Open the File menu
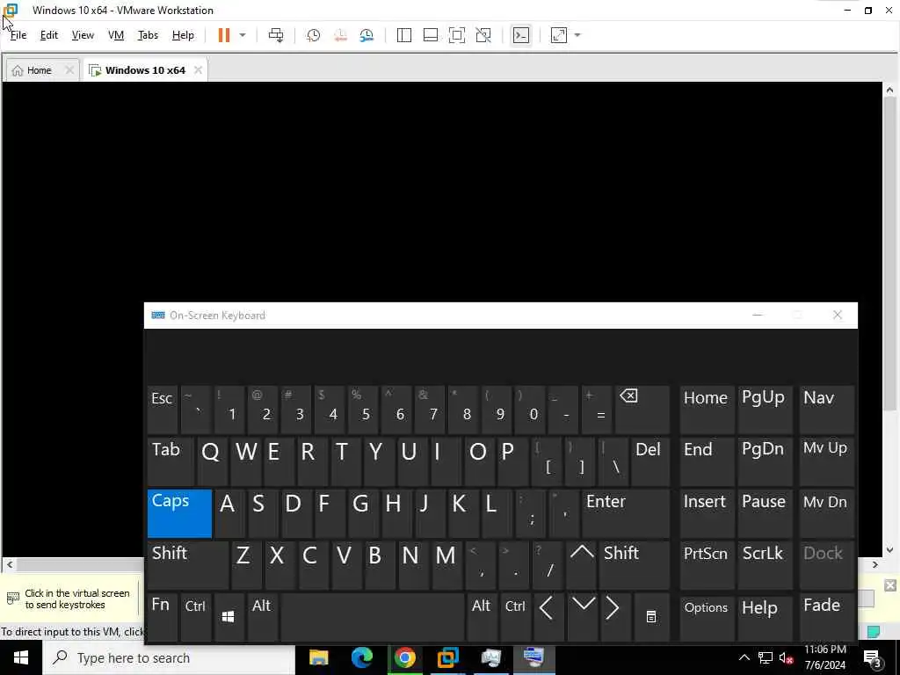 (18, 35)
